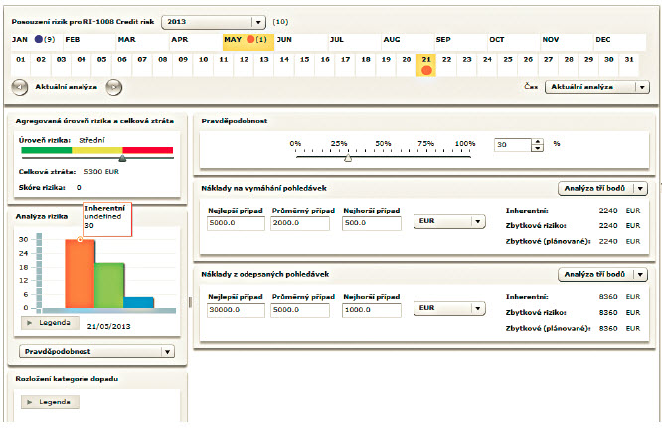662x428 pixels.
Task: Go to the previous analysis with the left arrow
Action: coord(20,87)
